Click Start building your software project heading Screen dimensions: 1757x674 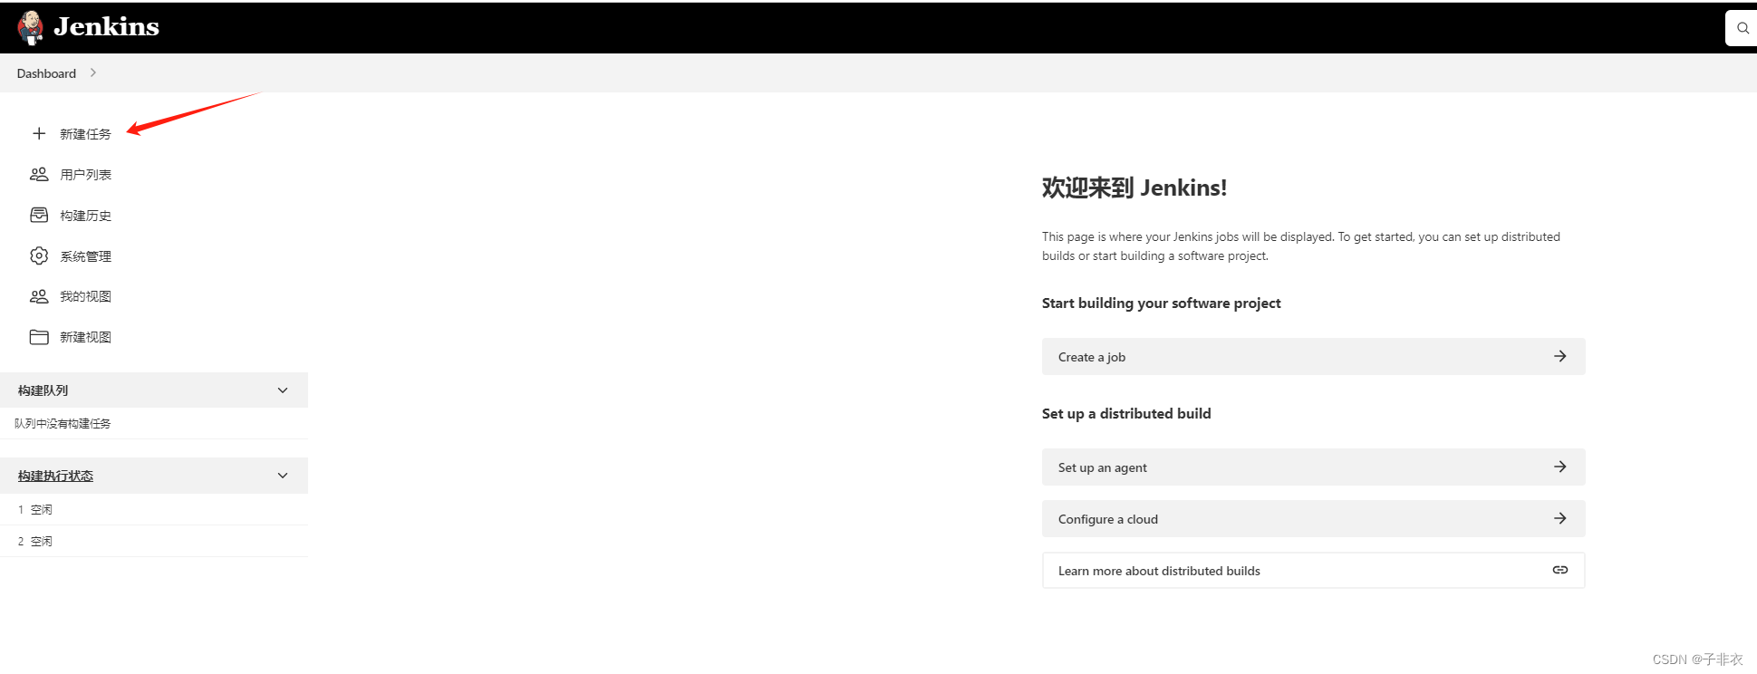click(x=1161, y=303)
